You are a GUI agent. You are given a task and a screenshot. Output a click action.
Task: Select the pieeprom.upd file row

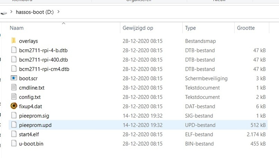pyautogui.click(x=139, y=125)
